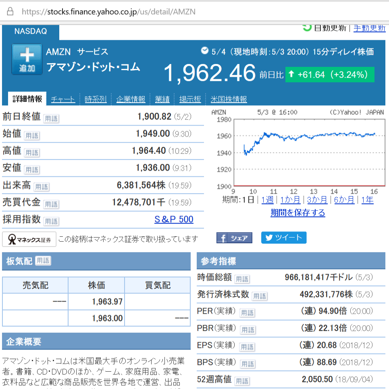Open the 用語 glossary for 時価総額
The image size is (389, 389).
click(x=242, y=279)
